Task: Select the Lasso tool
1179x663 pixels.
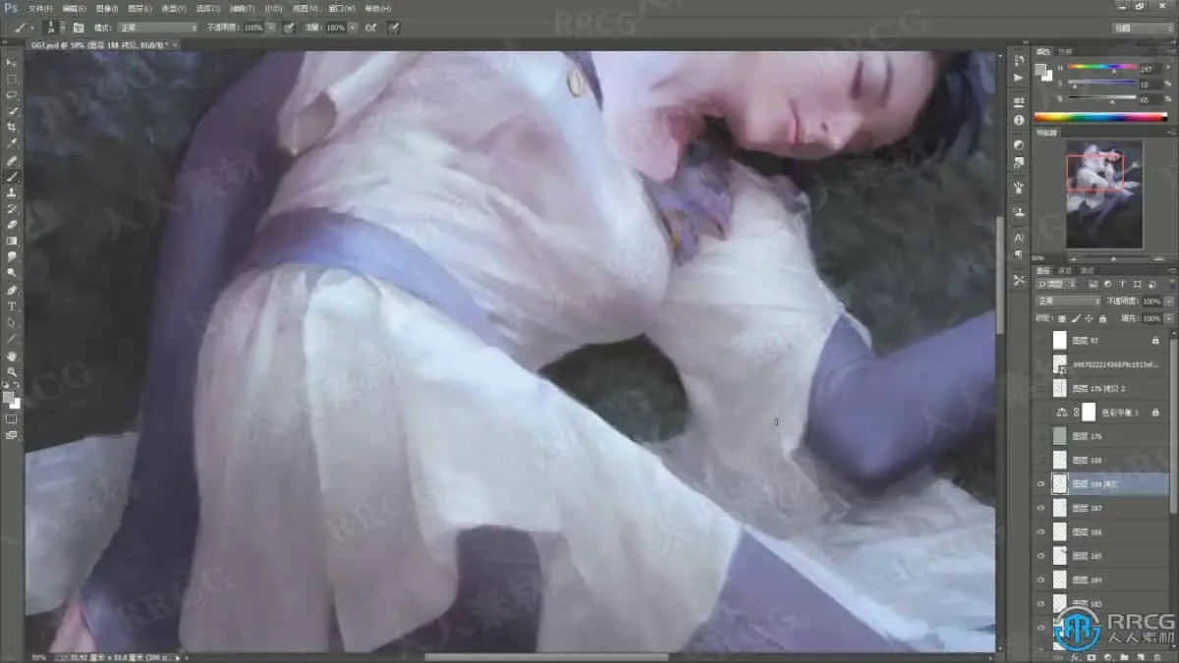Action: tap(12, 95)
